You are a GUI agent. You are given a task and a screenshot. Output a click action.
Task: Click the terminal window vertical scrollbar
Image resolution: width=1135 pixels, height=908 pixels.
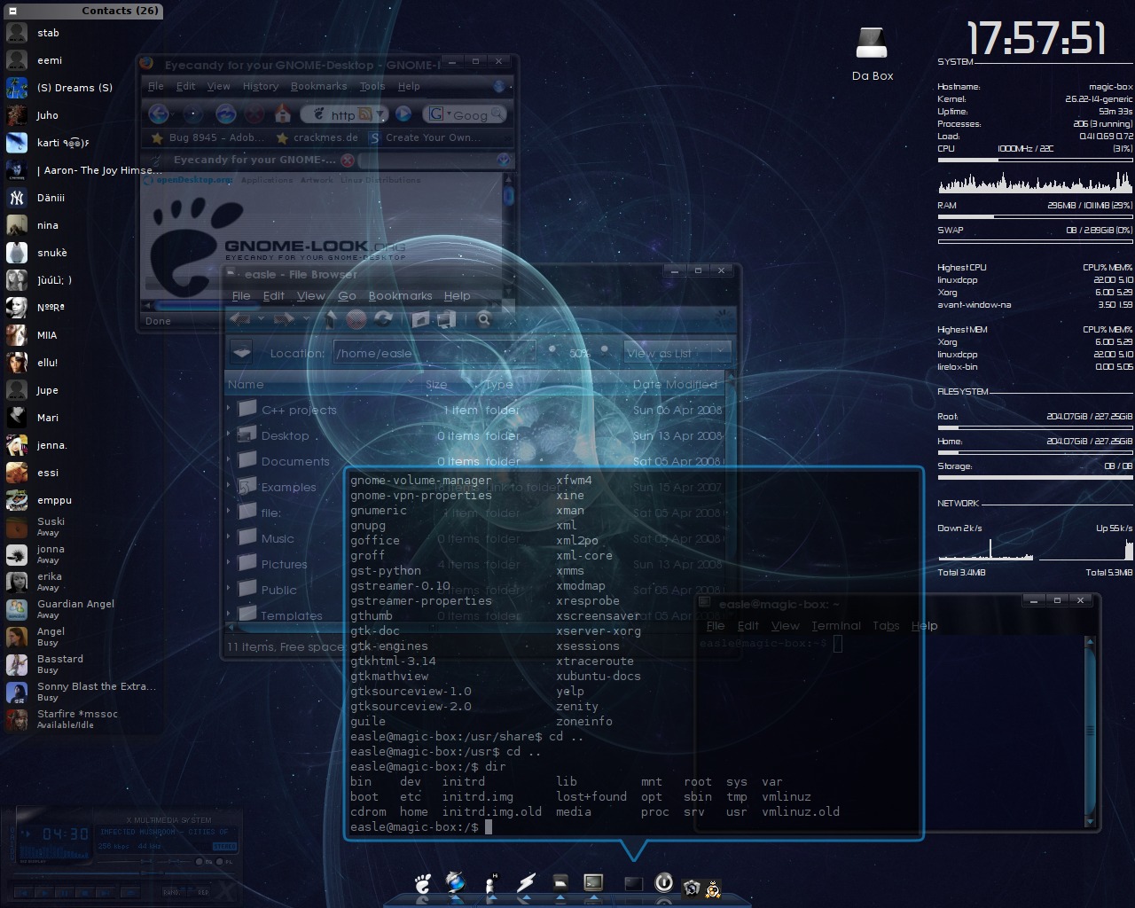click(x=1090, y=732)
